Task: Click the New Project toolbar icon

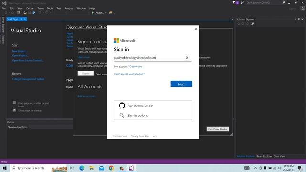Action: click(19, 13)
